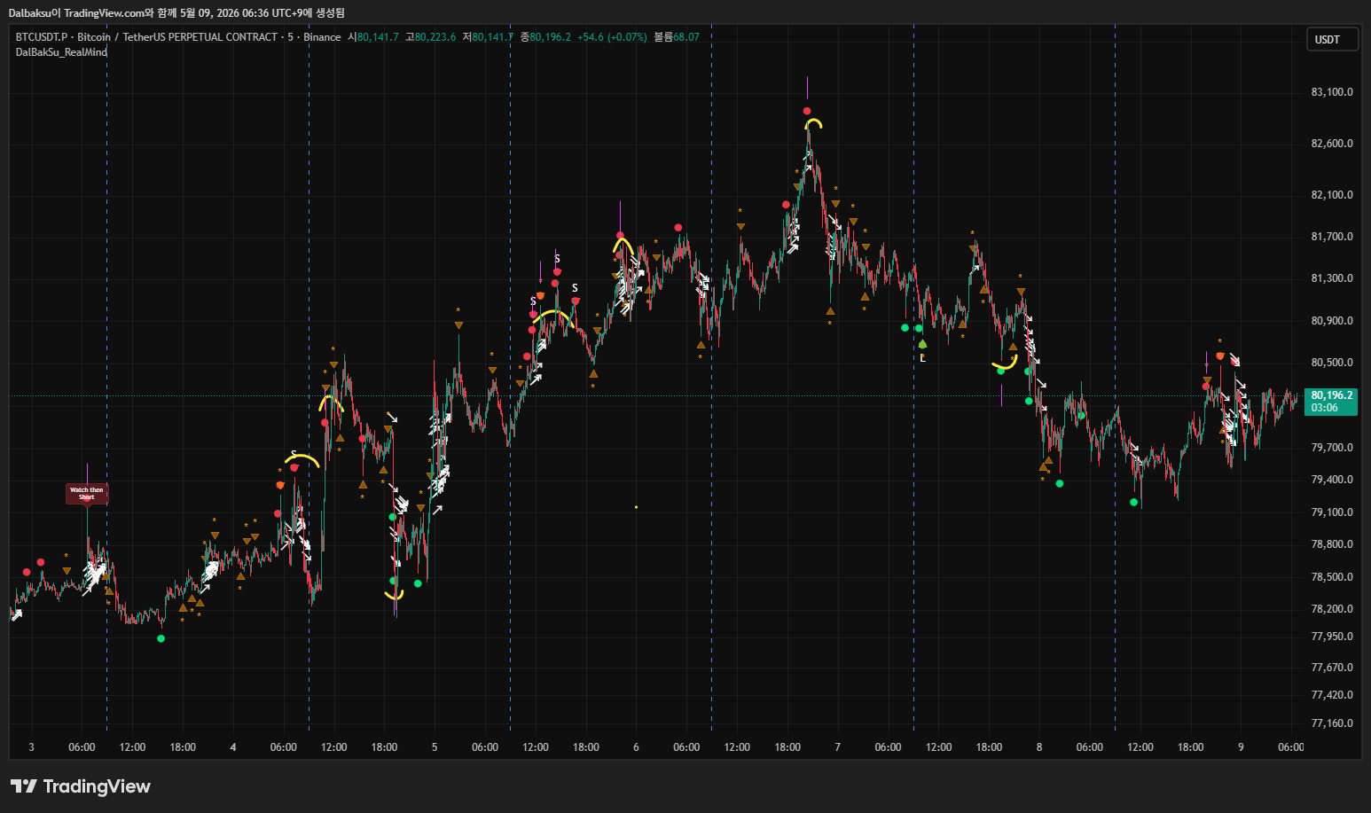Click the 80,900.0 price axis label
Viewport: 1371px width, 813px height.
click(1332, 321)
